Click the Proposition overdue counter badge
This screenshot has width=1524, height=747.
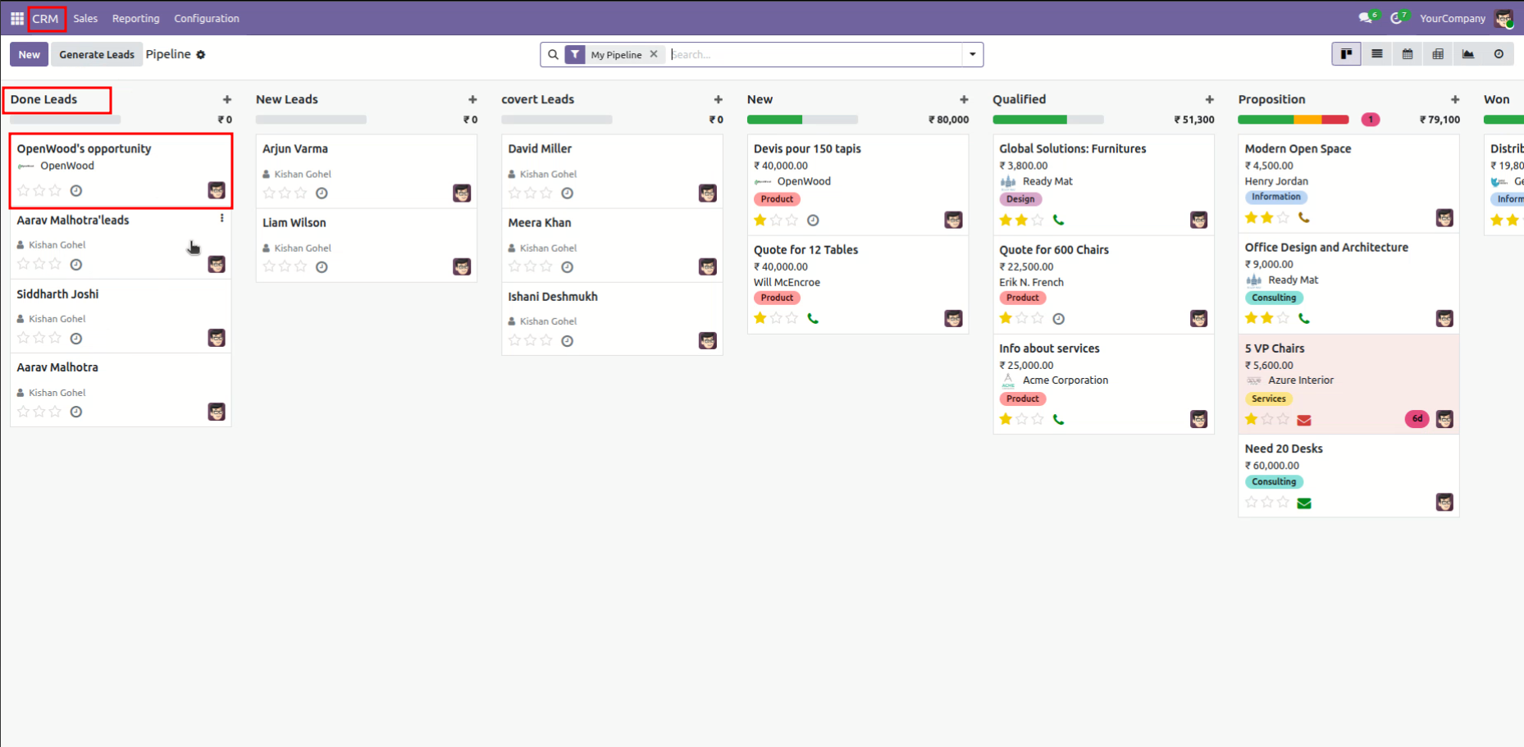click(1371, 120)
